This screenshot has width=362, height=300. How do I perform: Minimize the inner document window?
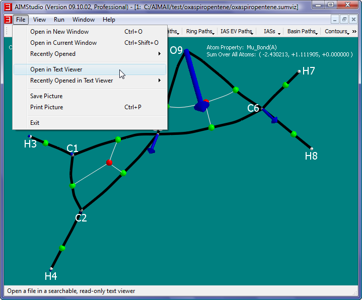click(x=336, y=20)
